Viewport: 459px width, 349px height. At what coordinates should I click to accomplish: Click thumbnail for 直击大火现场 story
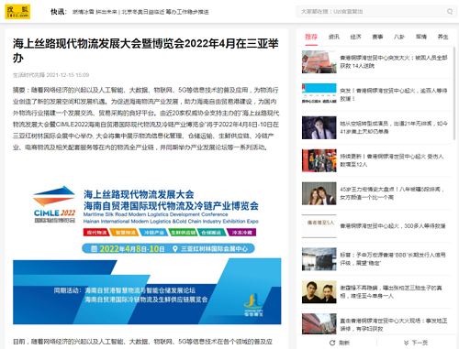[319, 324]
